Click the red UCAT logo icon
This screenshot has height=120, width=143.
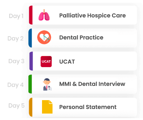coord(46,61)
